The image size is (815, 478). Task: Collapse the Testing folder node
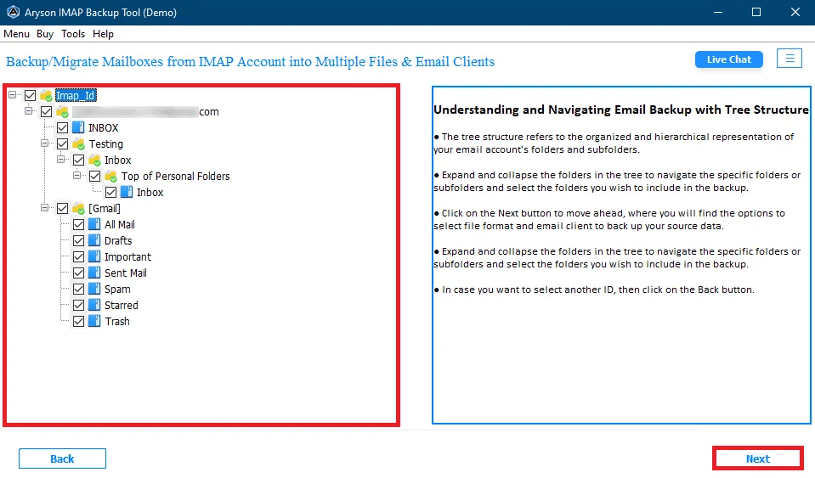point(45,143)
